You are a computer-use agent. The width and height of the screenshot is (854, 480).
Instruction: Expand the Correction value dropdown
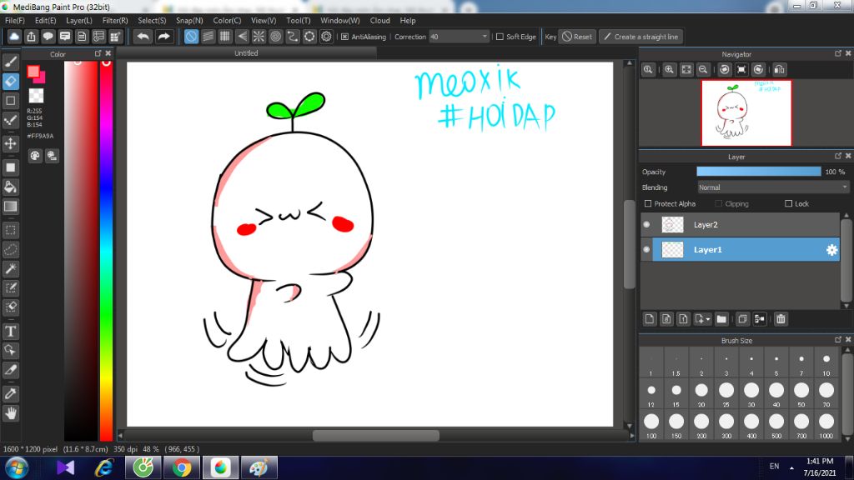[x=485, y=37]
